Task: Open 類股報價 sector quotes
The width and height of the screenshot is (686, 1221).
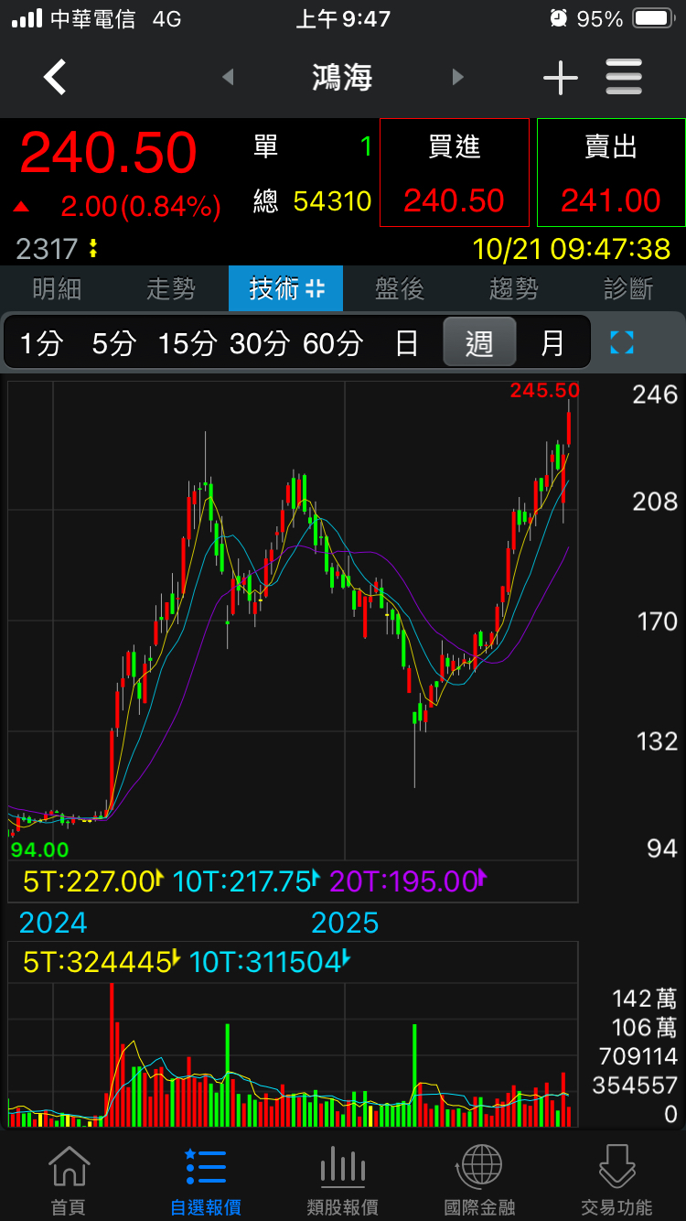Action: coord(343,1181)
